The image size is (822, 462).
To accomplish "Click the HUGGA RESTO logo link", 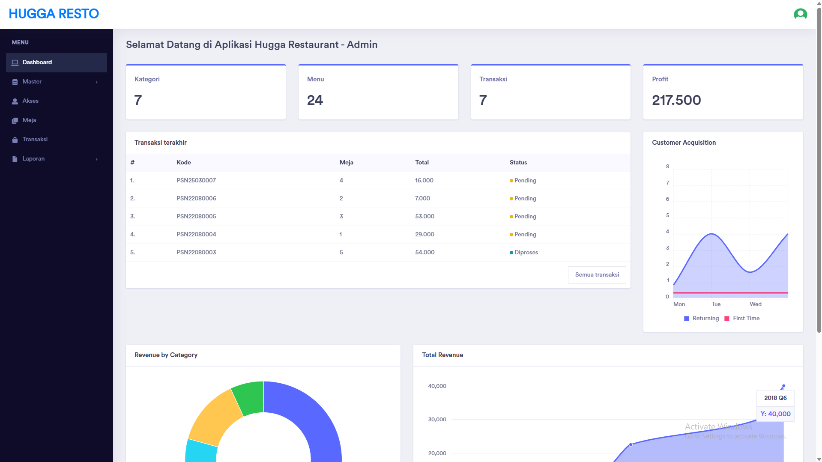I will click(54, 14).
